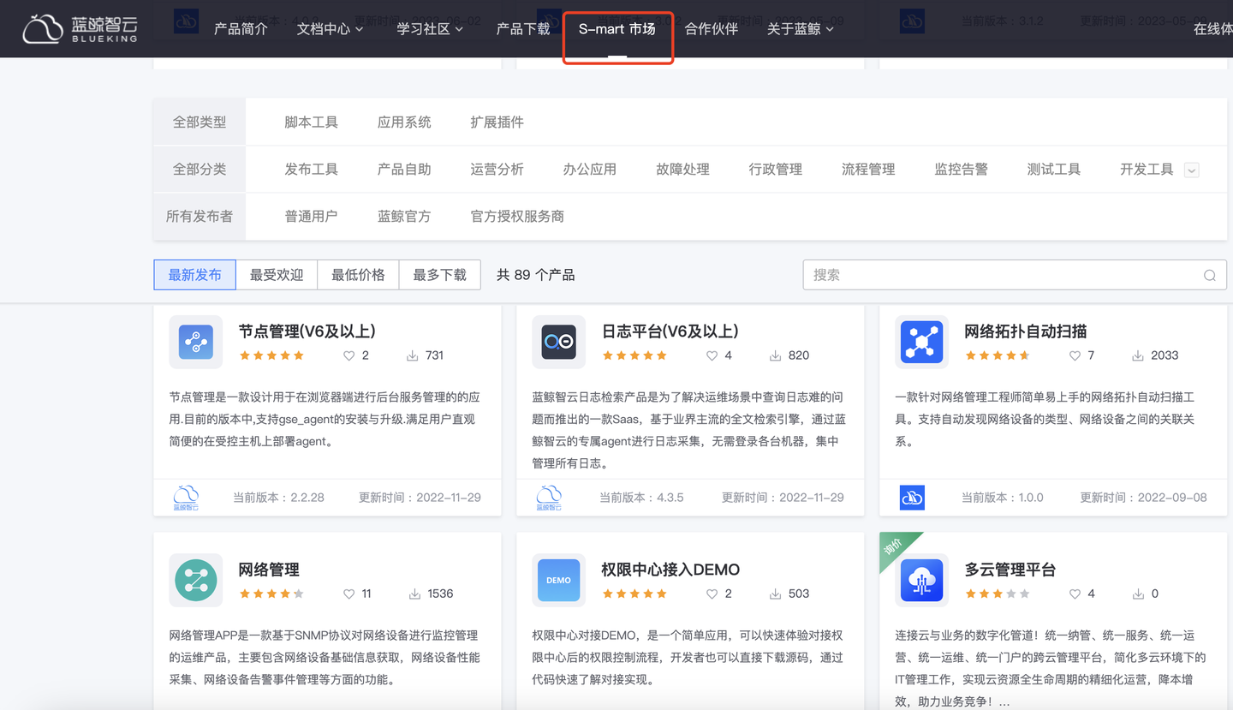Image resolution: width=1233 pixels, height=710 pixels.
Task: Click the download icon on 日志平台 card
Action: [x=775, y=355]
